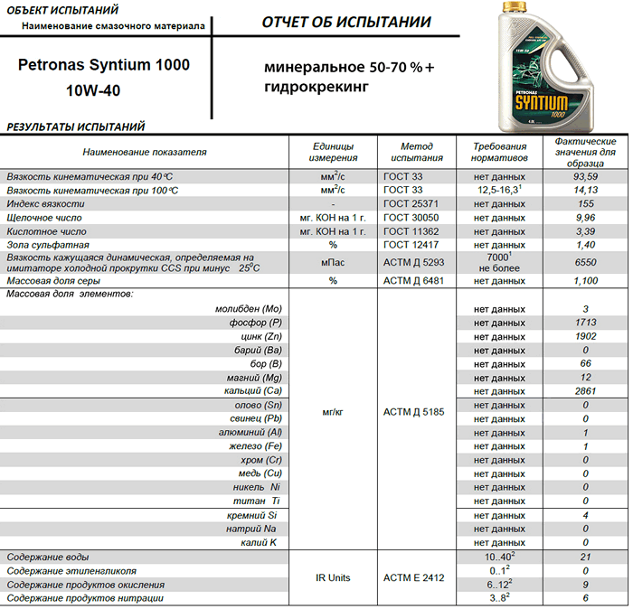The height and width of the screenshot is (609, 633).
Task: Click the heading "РЕЗУЛЬТАТЫ ИСПЫТАНИЙ"
Action: [x=76, y=126]
